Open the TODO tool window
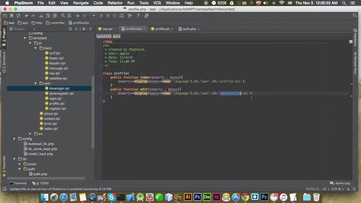The width and height of the screenshot is (361, 203). pyautogui.click(x=41, y=183)
